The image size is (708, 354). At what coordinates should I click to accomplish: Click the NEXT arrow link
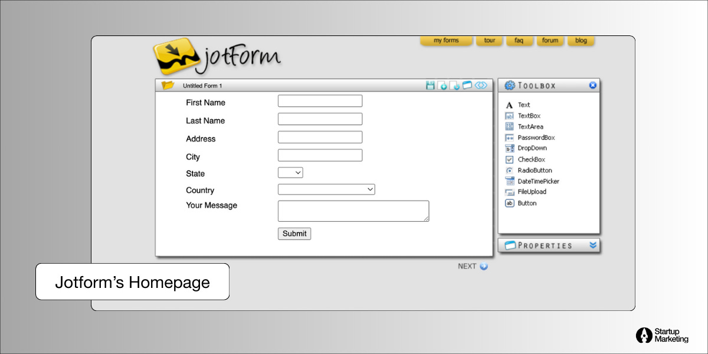473,266
